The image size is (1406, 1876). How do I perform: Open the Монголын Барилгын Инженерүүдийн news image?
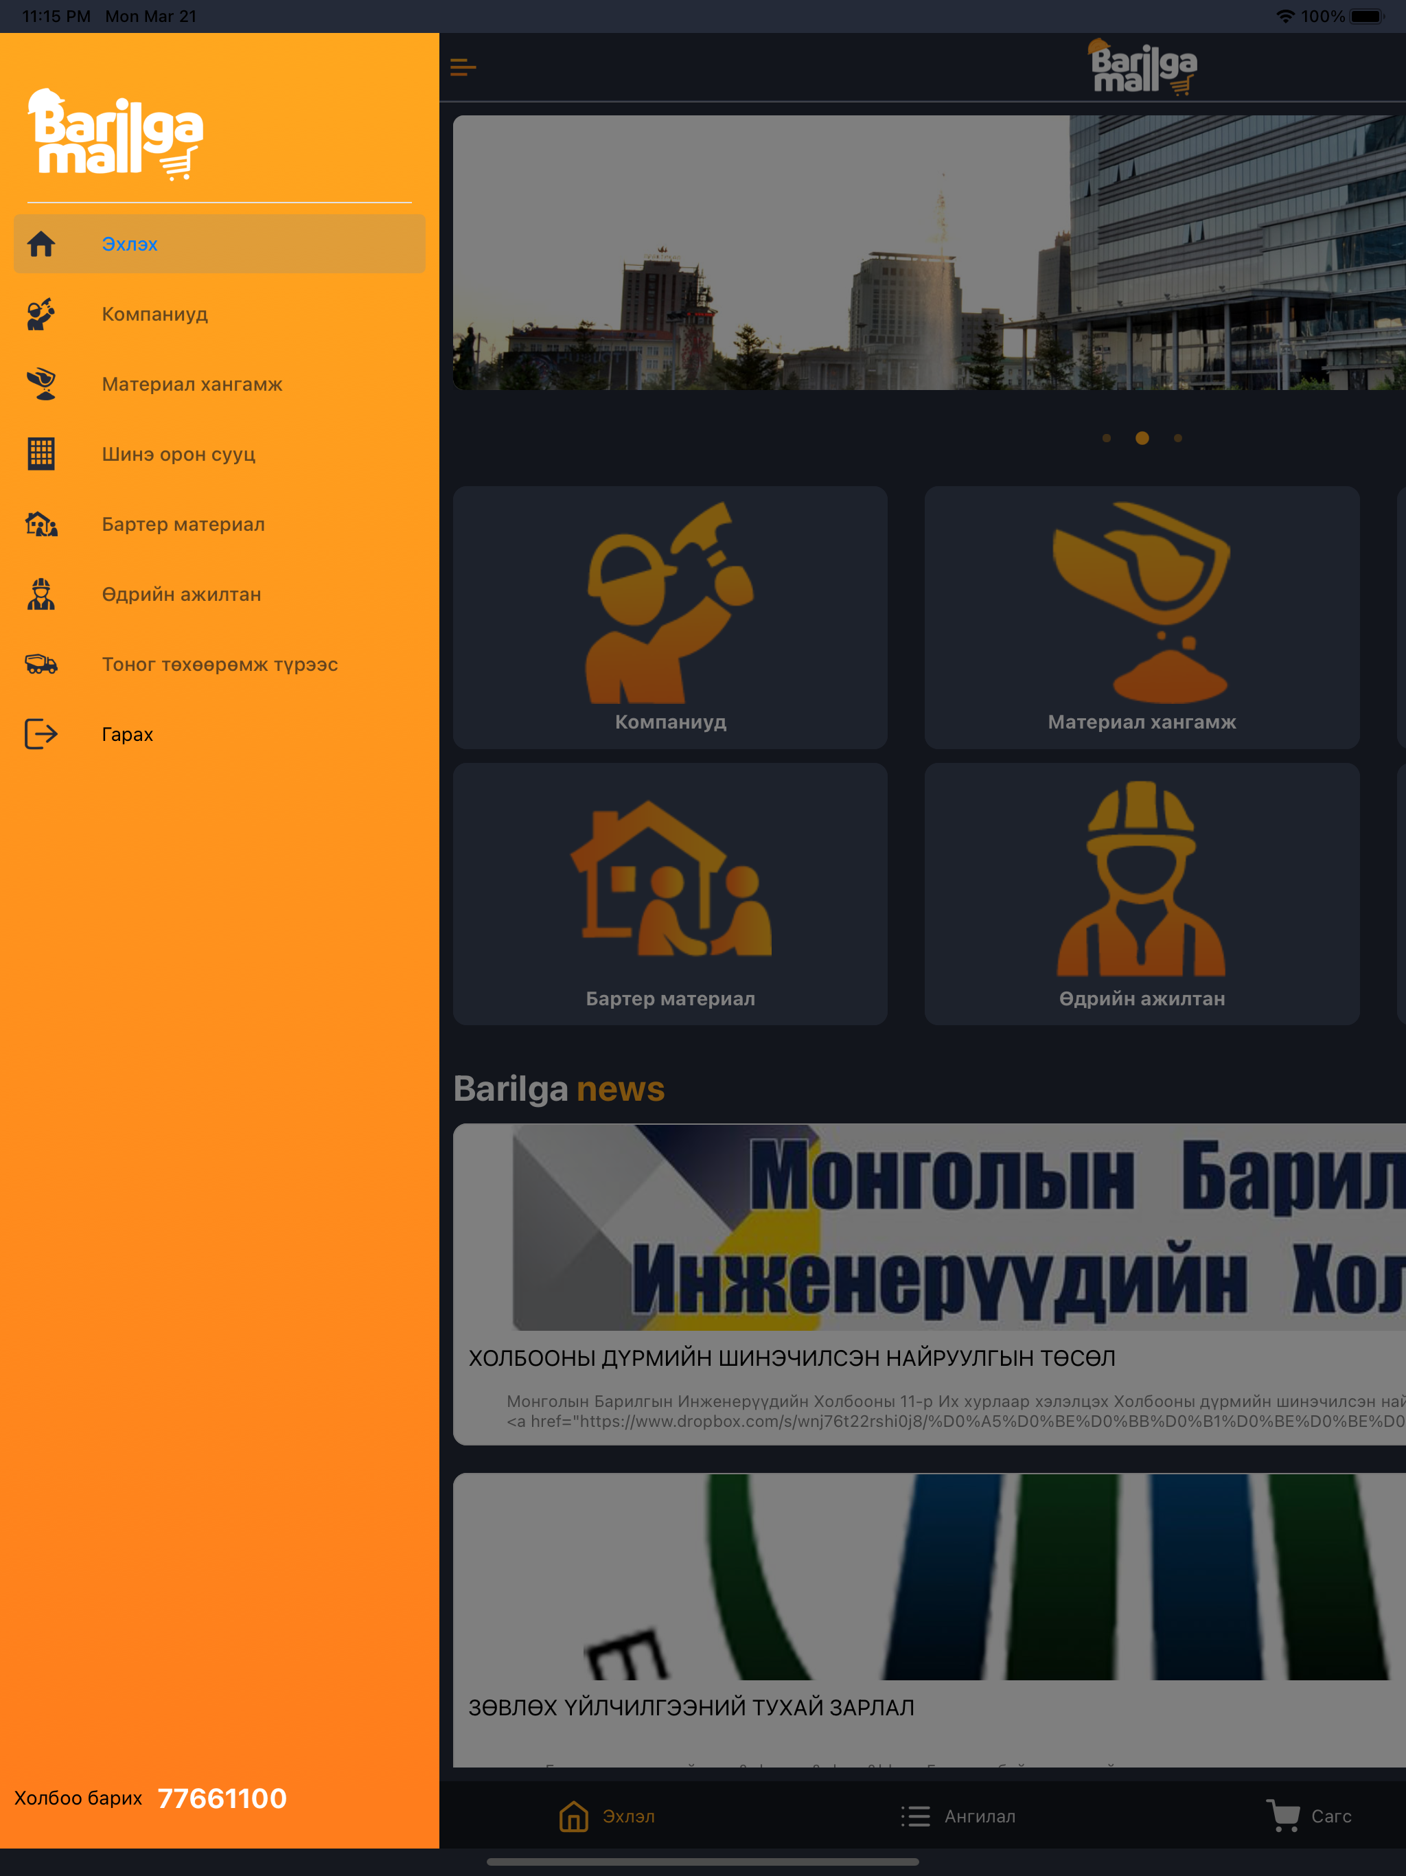930,1227
